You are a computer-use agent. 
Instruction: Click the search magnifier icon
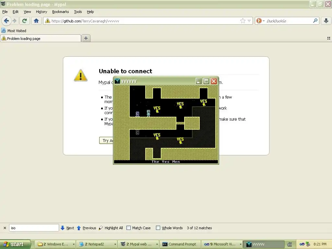click(x=315, y=21)
